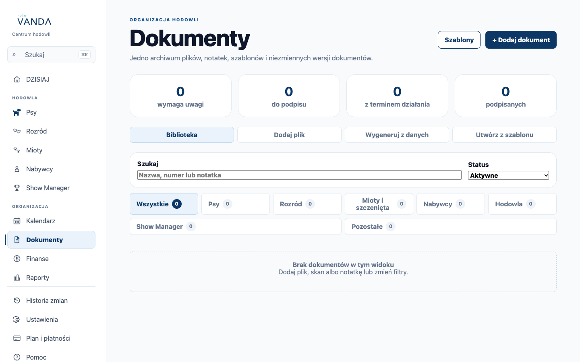Click the history clock icon beside Historia zmian
Viewport: 580px width, 362px height.
(17, 300)
